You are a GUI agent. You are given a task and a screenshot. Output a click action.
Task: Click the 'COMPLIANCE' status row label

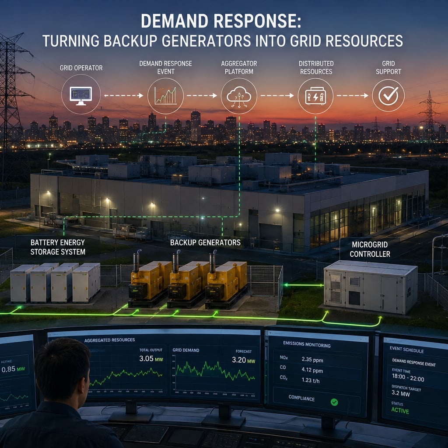301,398
